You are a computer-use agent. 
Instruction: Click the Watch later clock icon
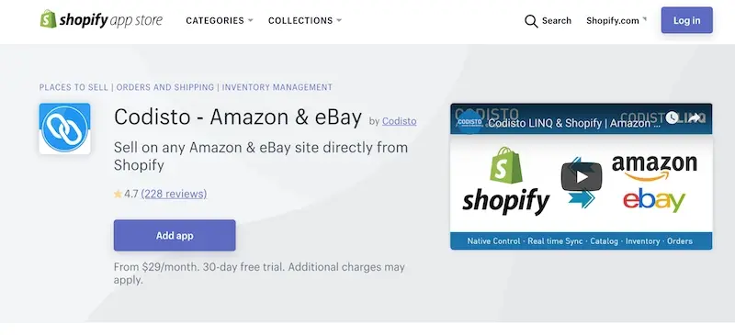pyautogui.click(x=672, y=117)
